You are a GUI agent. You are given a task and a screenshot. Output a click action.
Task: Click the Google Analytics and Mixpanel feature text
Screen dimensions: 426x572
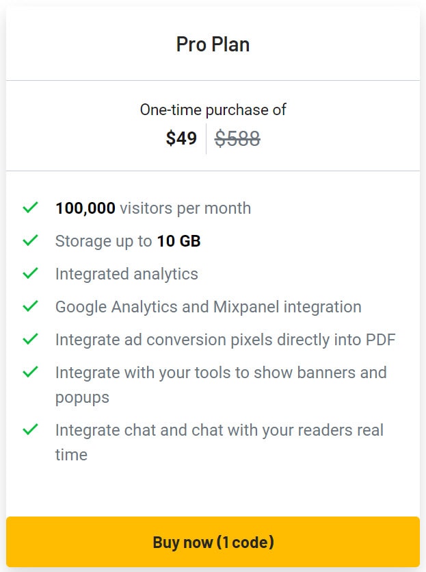(x=208, y=307)
